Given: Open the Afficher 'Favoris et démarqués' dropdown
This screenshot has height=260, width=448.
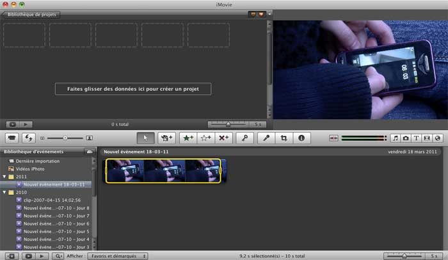Looking at the screenshot, I should click(x=118, y=256).
